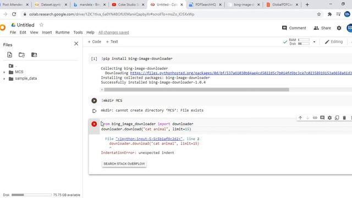Open a new browser tab

point(307,4)
